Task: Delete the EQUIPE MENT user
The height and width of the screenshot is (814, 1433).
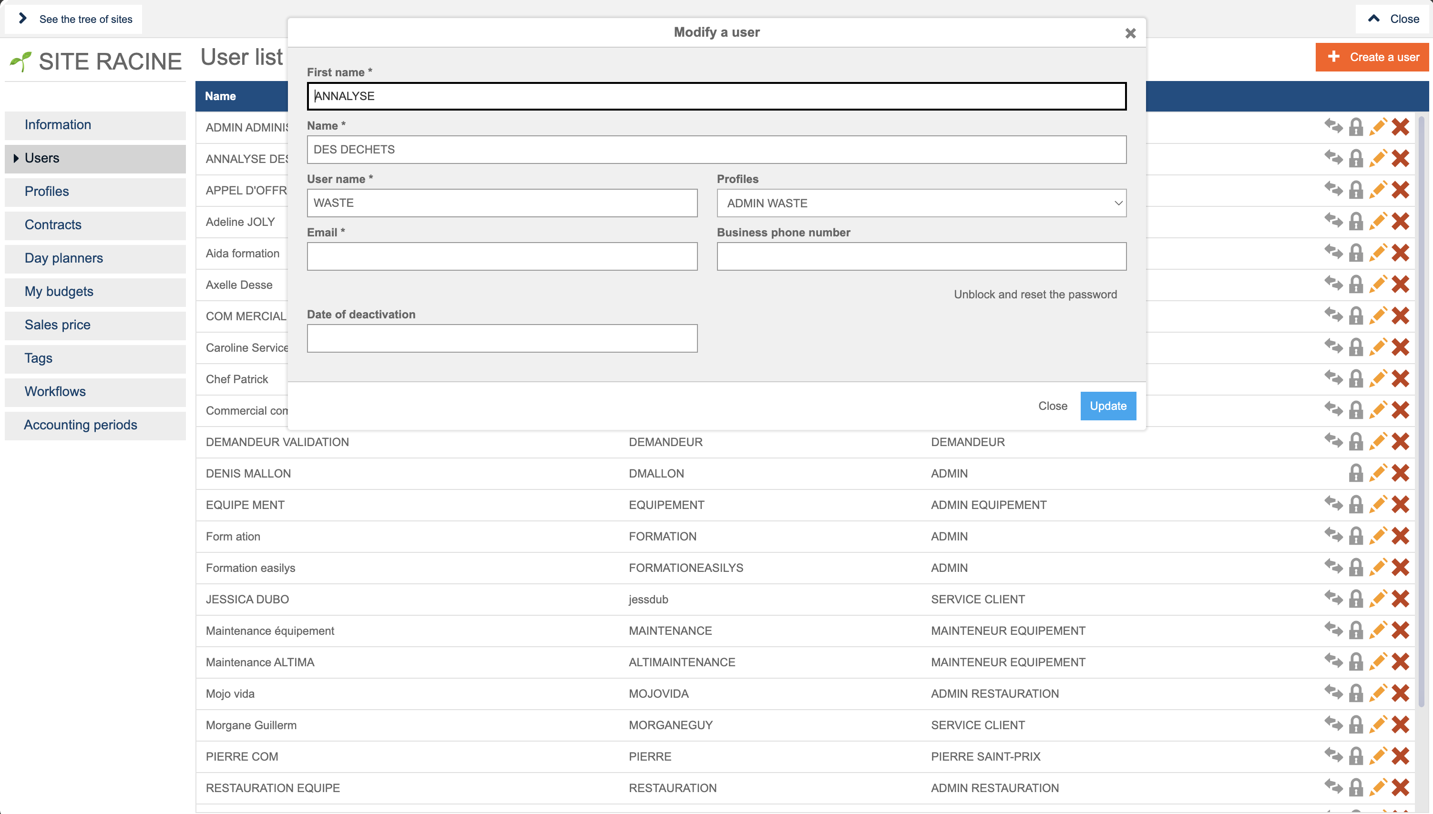Action: [1401, 504]
